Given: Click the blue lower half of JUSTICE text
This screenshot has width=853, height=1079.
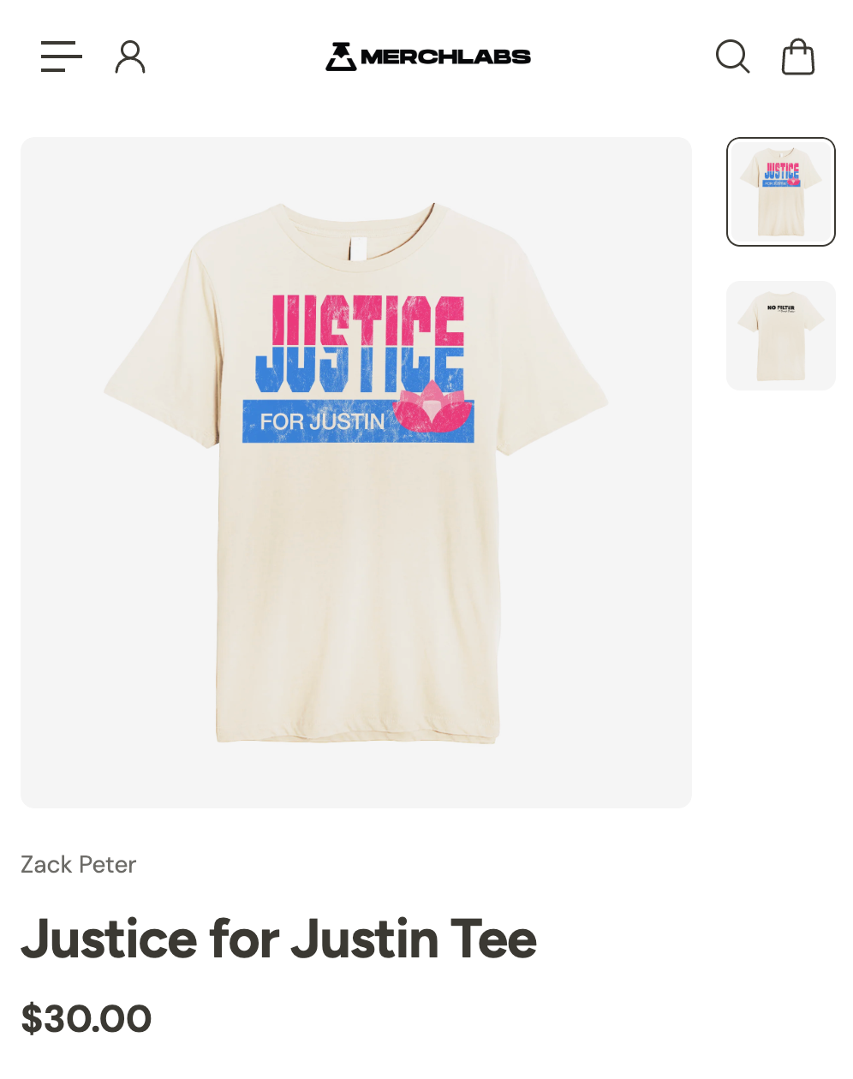Looking at the screenshot, I should (360, 368).
